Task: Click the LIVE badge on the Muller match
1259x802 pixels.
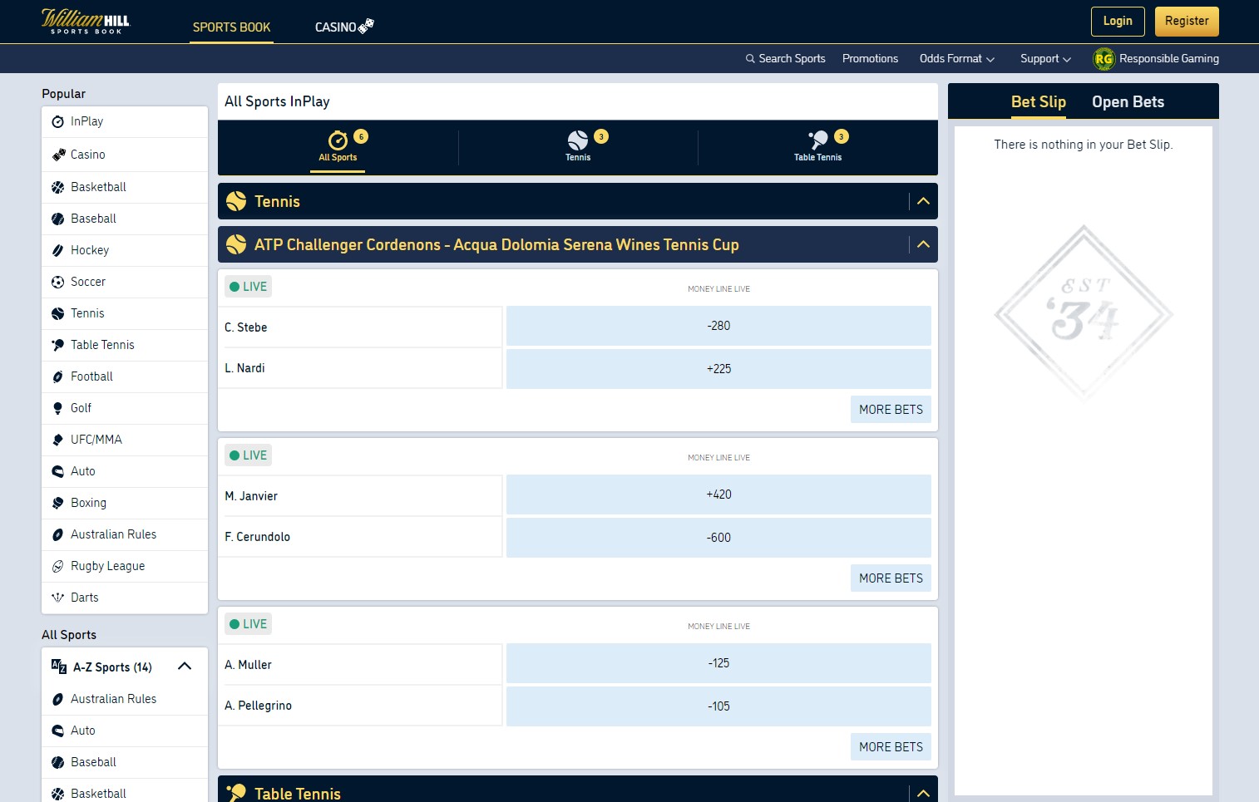Action: [x=248, y=624]
